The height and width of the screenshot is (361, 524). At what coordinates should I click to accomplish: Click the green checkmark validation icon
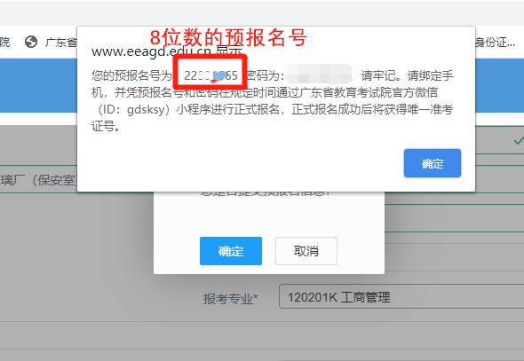click(519, 140)
